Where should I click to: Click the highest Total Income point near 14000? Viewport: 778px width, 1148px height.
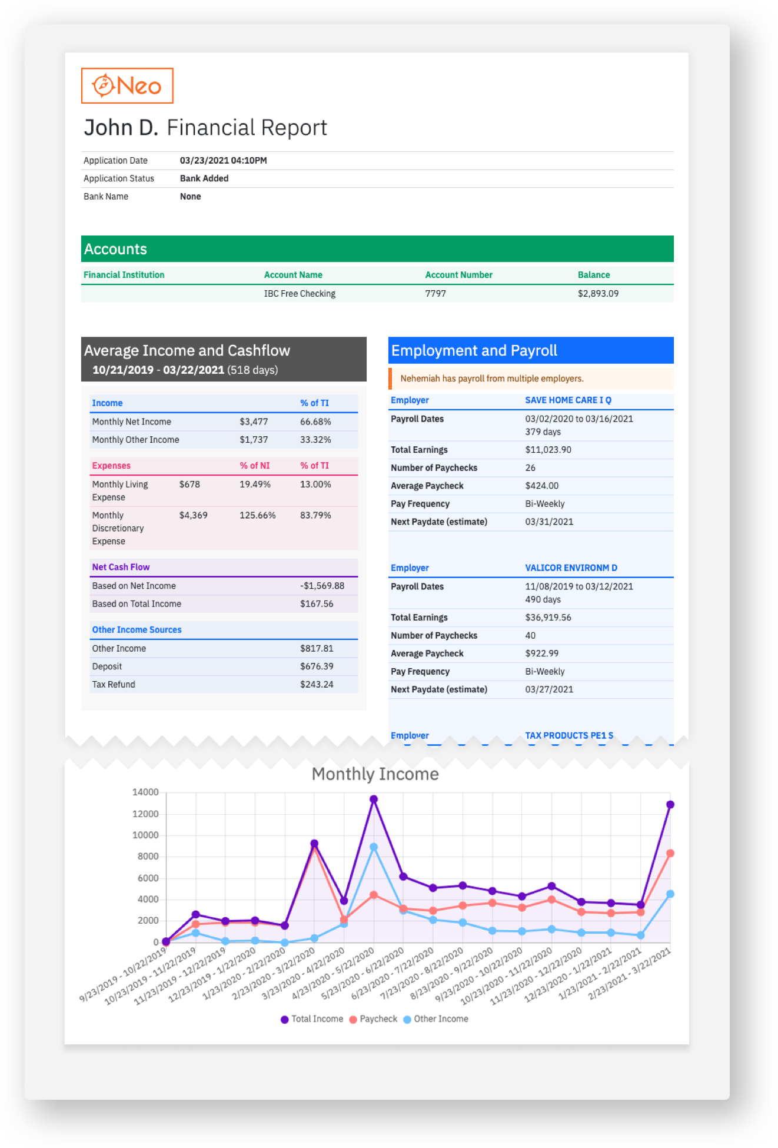(374, 799)
